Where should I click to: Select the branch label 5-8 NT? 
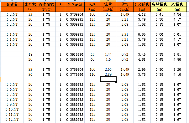[x=12, y=100]
